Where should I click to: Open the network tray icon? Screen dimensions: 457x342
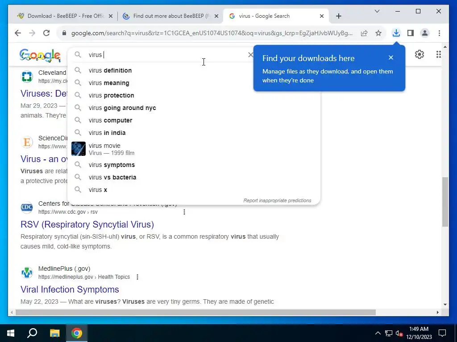tap(389, 333)
